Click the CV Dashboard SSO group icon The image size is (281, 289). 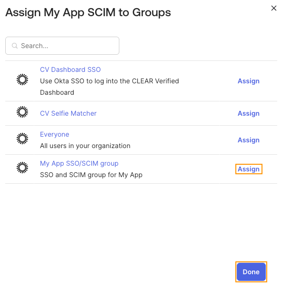click(22, 80)
